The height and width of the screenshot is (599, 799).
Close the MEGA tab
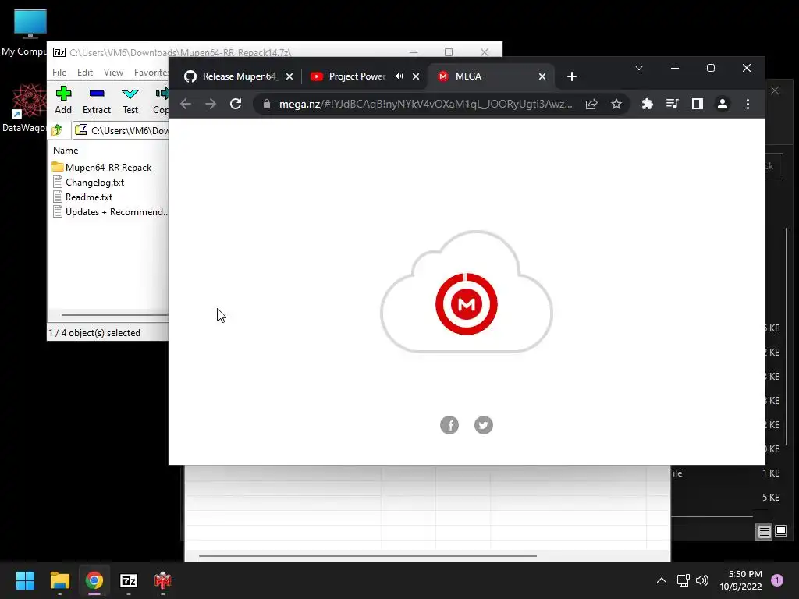pyautogui.click(x=542, y=76)
